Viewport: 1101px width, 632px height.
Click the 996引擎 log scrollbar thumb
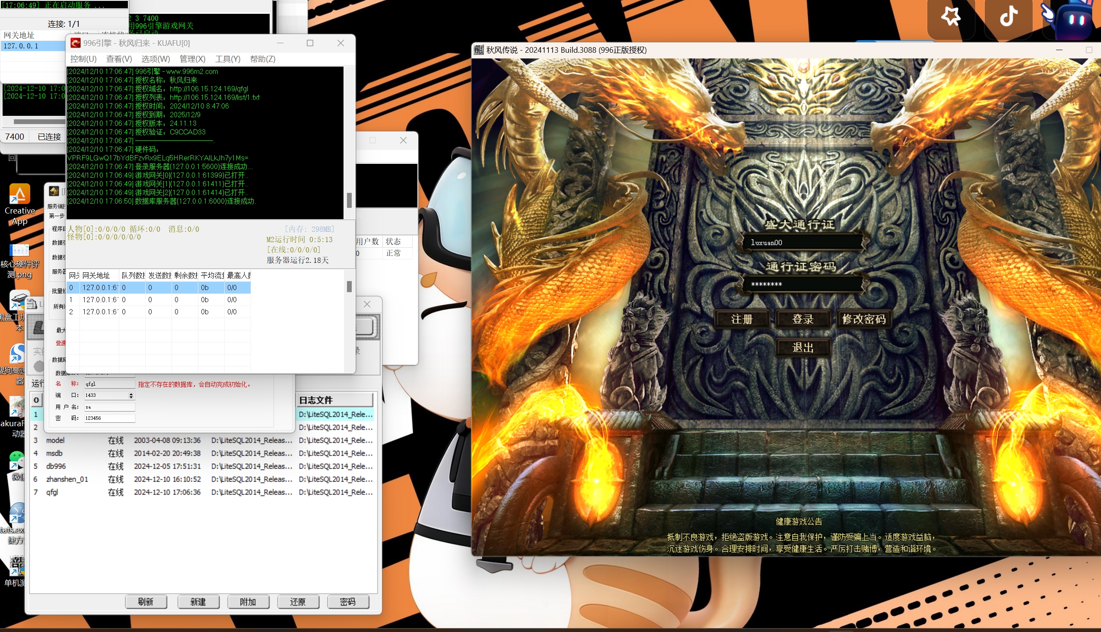point(349,200)
